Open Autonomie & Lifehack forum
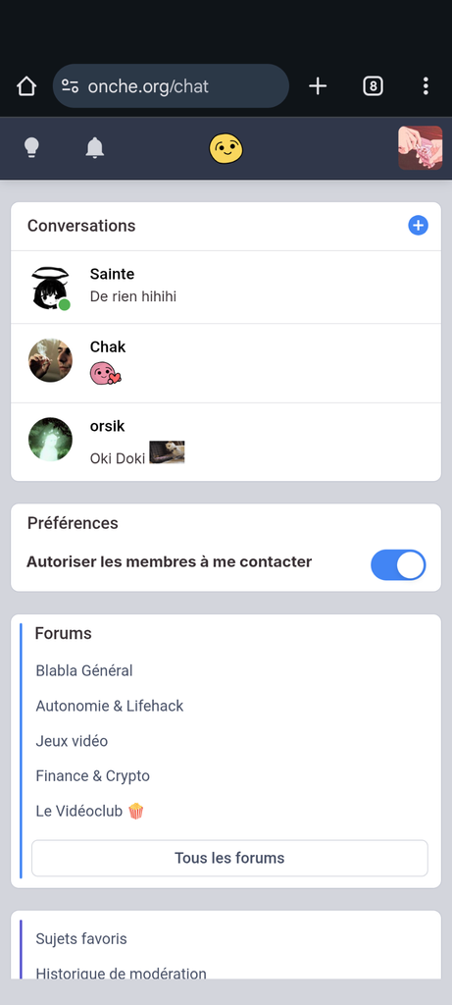 pyautogui.click(x=110, y=706)
